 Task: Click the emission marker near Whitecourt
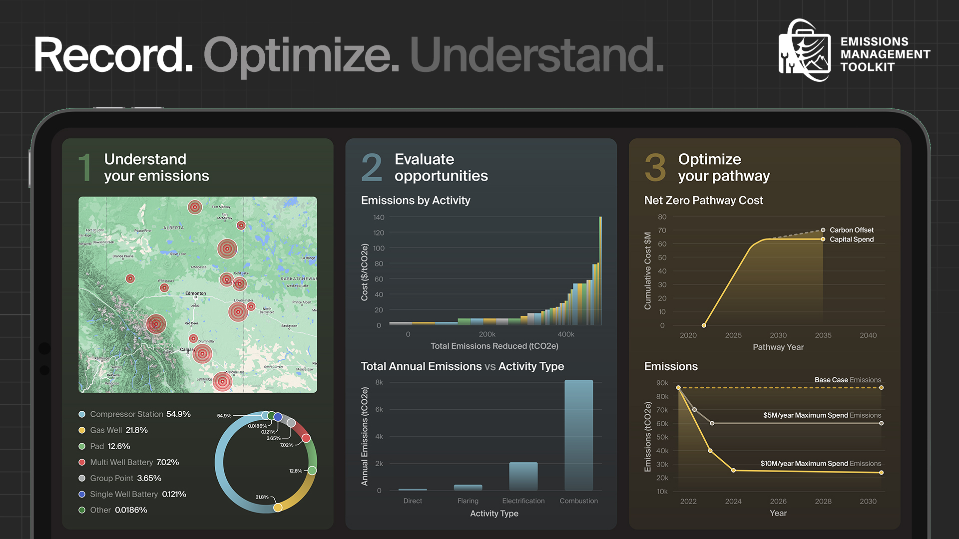point(164,288)
